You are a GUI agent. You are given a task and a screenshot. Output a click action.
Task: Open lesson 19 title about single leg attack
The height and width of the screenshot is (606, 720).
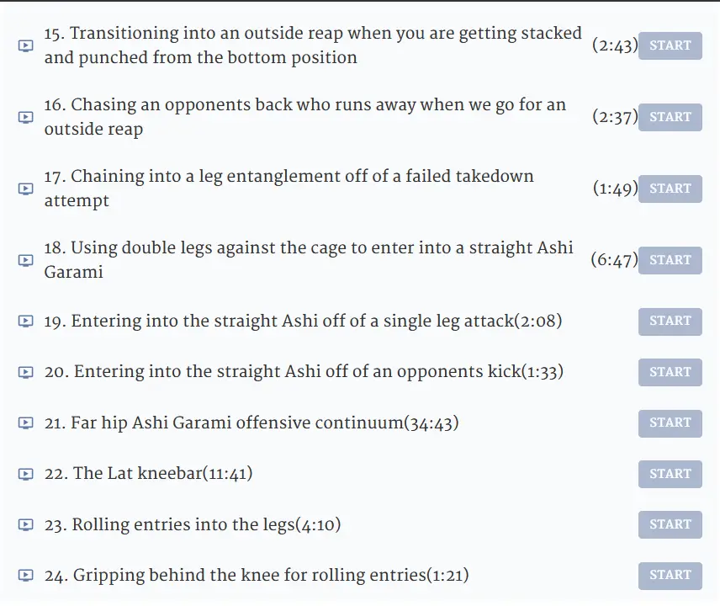(x=303, y=322)
